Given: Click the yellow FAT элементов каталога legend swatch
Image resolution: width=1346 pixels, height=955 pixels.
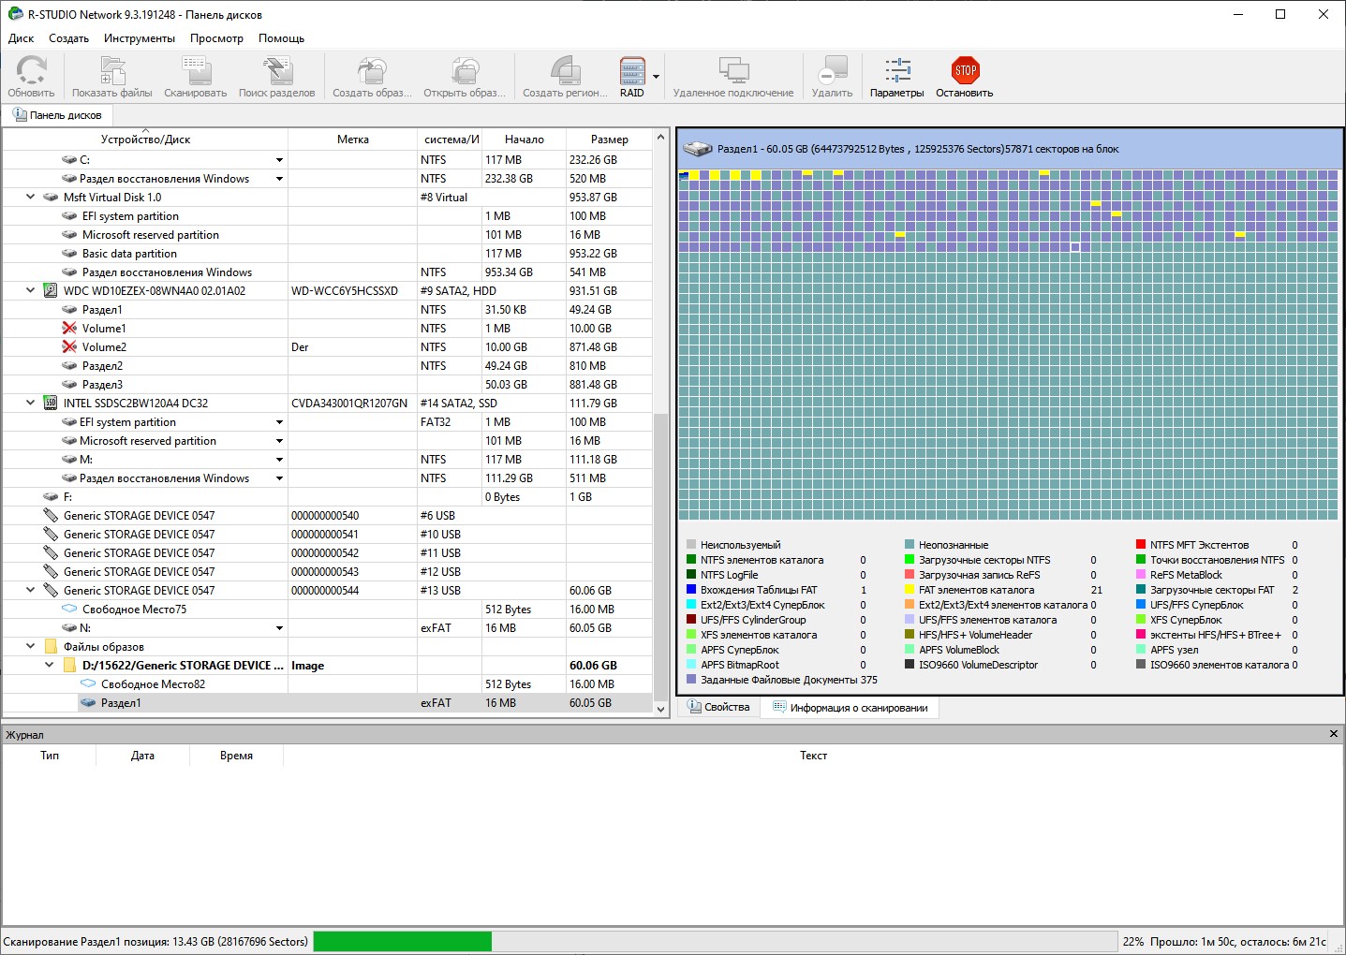Looking at the screenshot, I should (x=910, y=590).
